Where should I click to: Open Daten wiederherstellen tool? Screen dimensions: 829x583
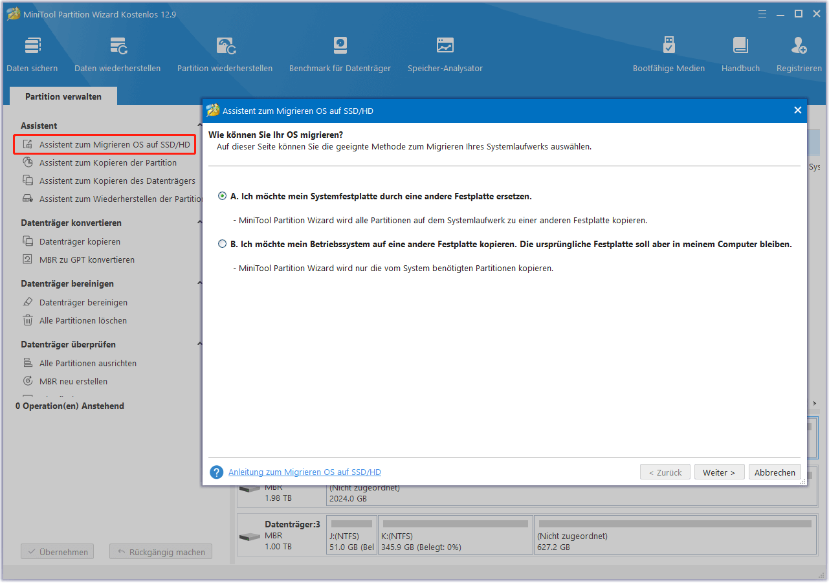118,54
